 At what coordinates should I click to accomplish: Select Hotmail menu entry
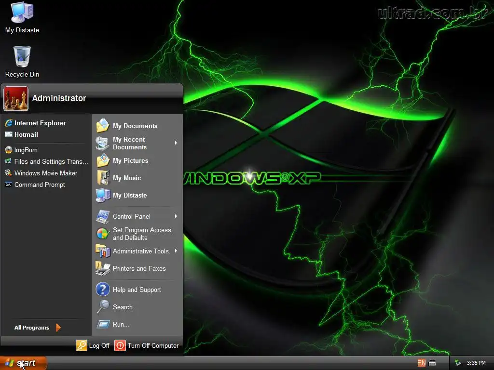pyautogui.click(x=46, y=134)
